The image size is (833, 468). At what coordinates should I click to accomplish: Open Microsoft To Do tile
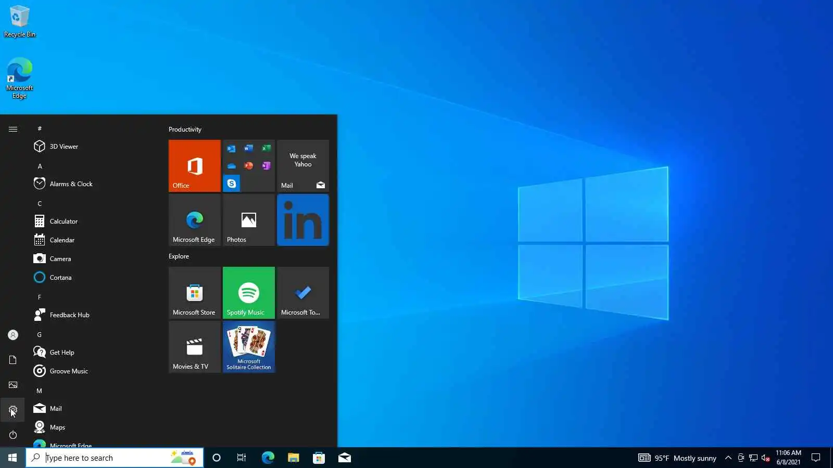pyautogui.click(x=303, y=293)
